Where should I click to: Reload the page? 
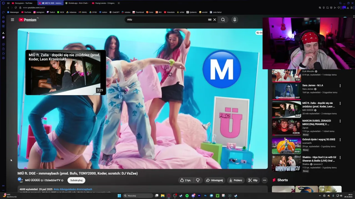click(16, 7)
